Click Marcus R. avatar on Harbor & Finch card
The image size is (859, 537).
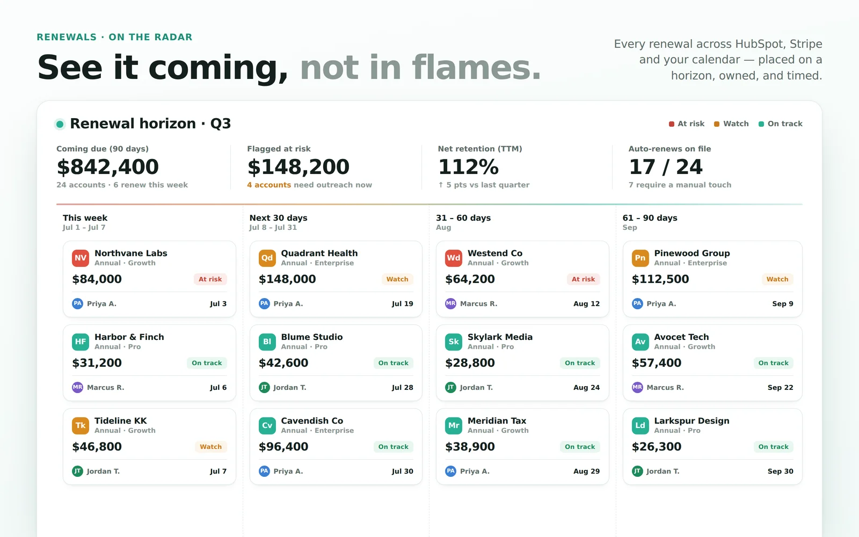77,387
